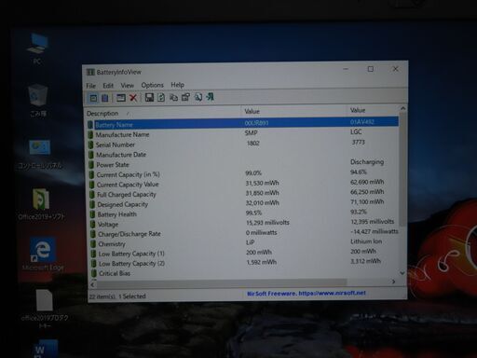Refresh the battery information
This screenshot has width=477, height=358.
tap(161, 98)
